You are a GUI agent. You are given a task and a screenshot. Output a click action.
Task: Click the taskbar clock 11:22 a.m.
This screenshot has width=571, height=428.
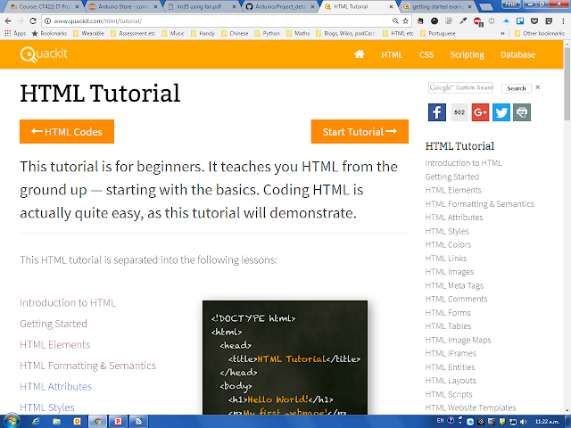[547, 422]
